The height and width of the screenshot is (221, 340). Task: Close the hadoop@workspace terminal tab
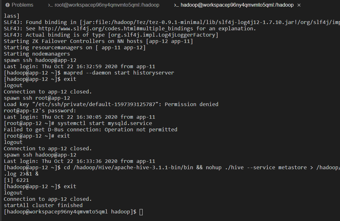tap(299, 5)
